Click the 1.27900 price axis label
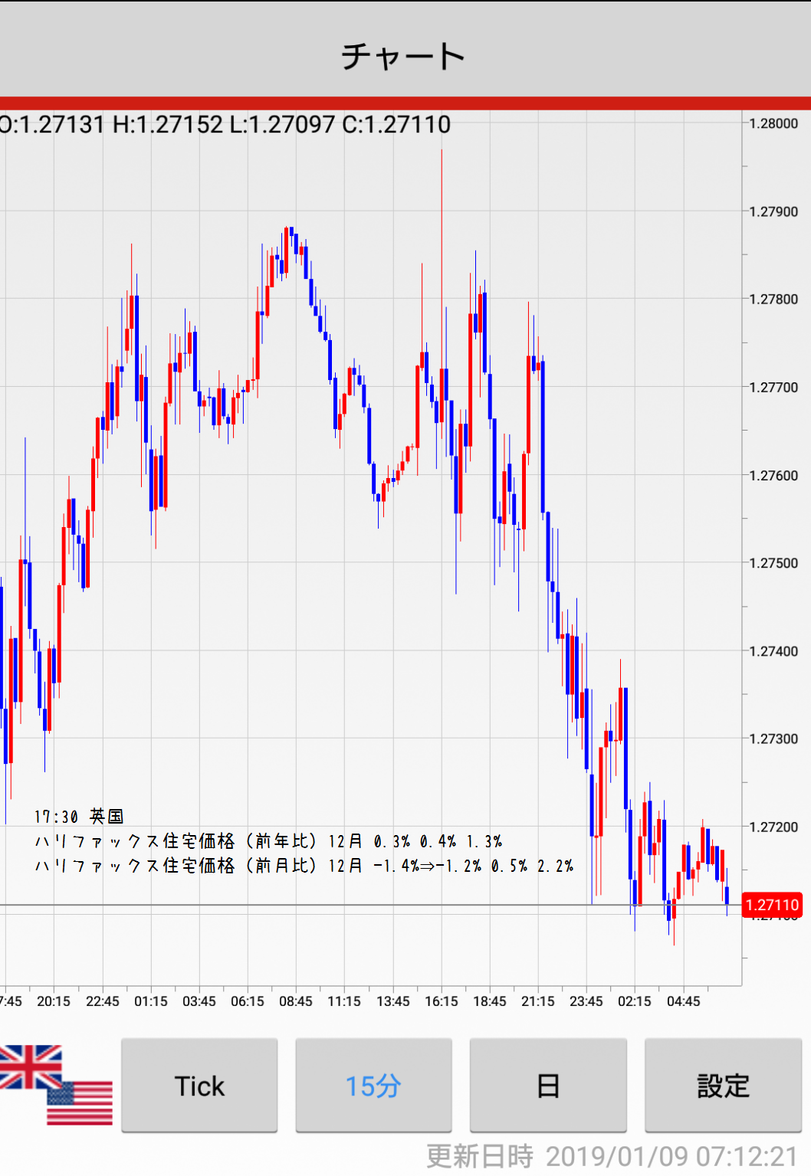 tap(773, 211)
